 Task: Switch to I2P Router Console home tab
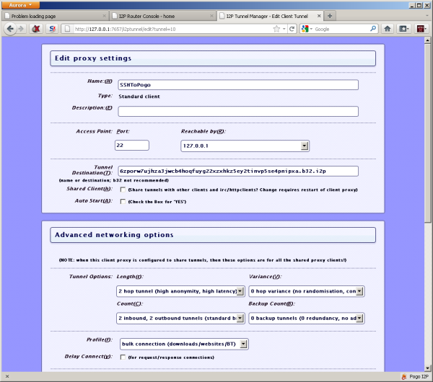pyautogui.click(x=162, y=16)
